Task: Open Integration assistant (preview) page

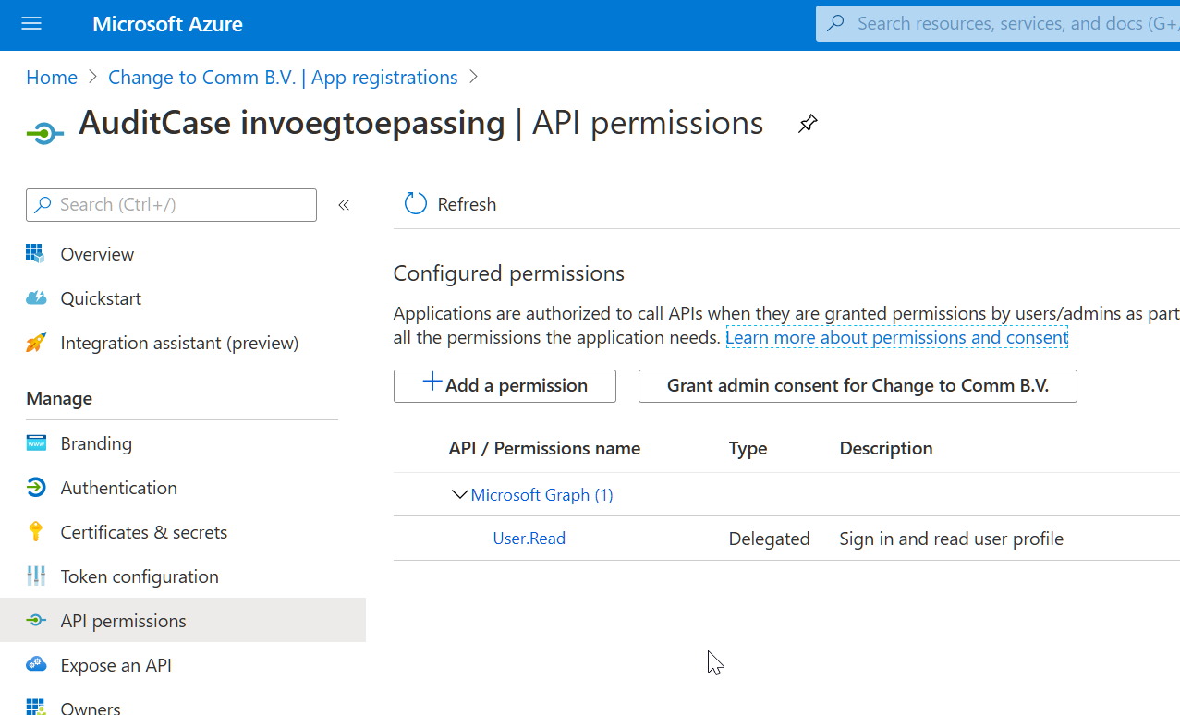Action: click(x=179, y=343)
